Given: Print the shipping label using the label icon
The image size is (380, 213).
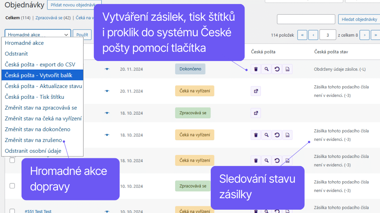Looking at the screenshot, I should click(x=287, y=69).
